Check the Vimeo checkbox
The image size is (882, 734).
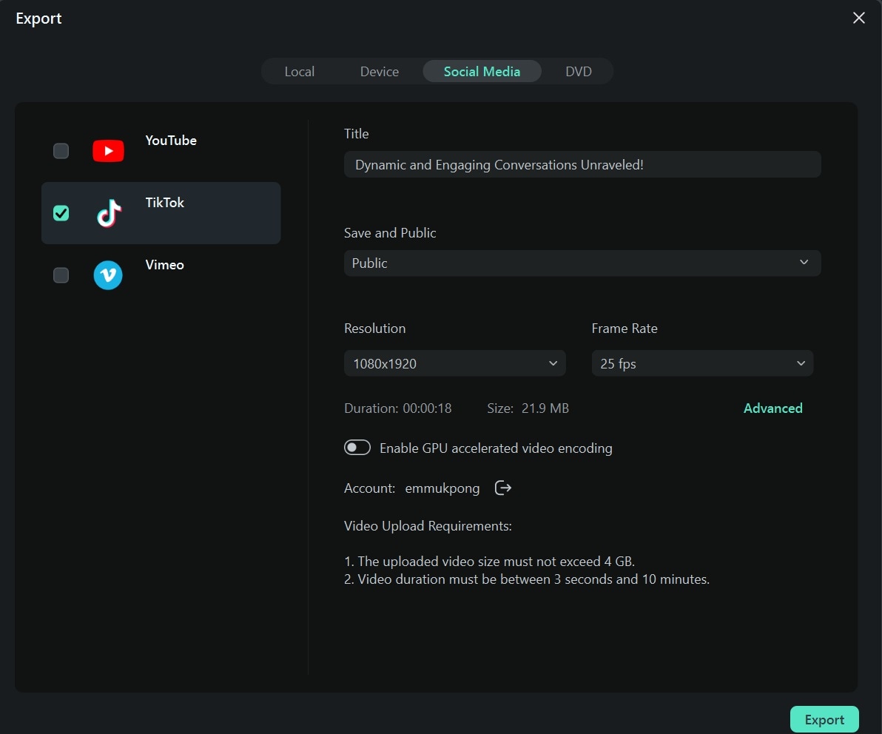[61, 275]
